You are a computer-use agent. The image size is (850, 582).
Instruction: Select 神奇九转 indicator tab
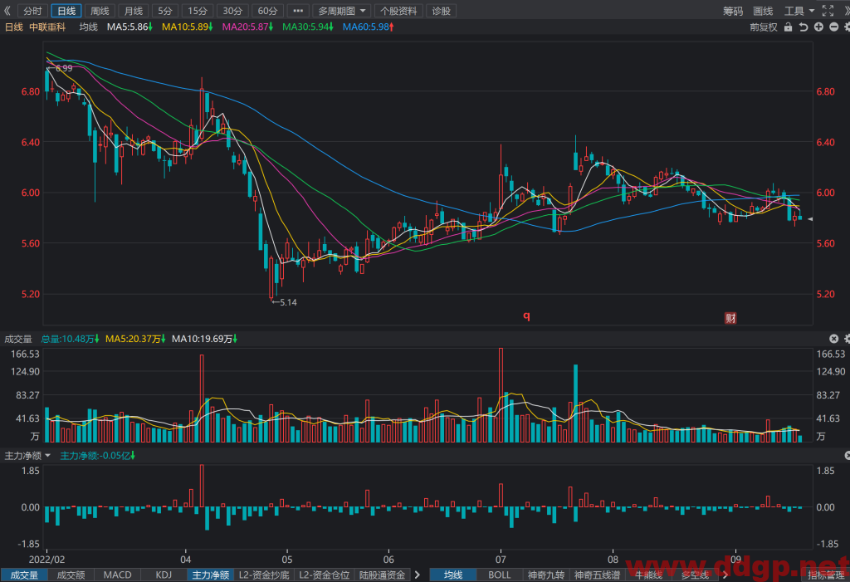point(546,575)
